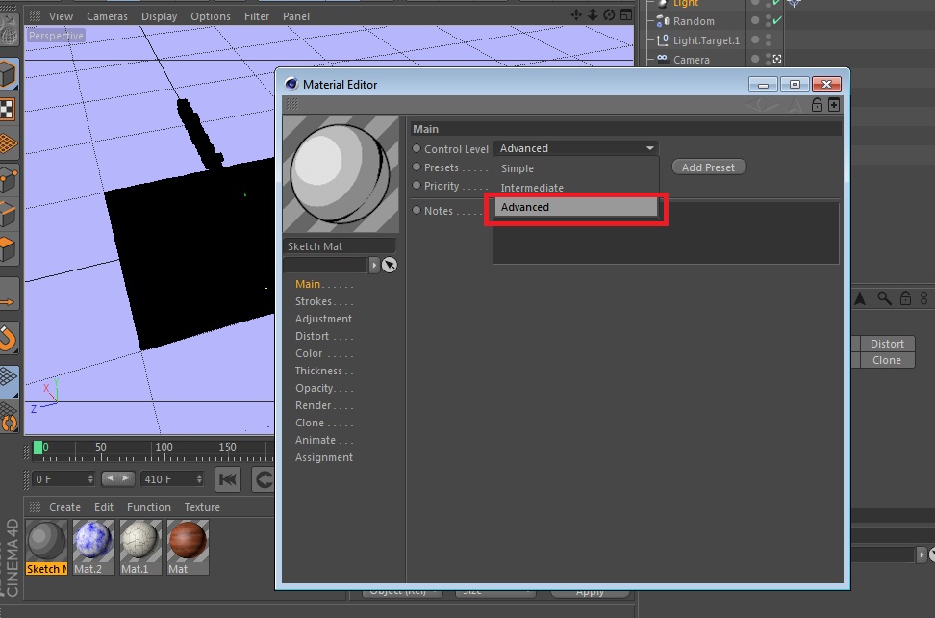Screen dimensions: 935x618
Task: Click the arrow picker icon under Sketch Mat
Action: [x=390, y=265]
